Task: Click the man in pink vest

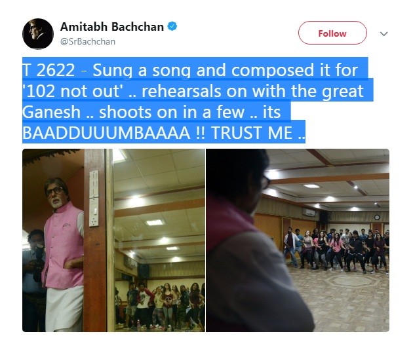Action: pyautogui.click(x=62, y=254)
